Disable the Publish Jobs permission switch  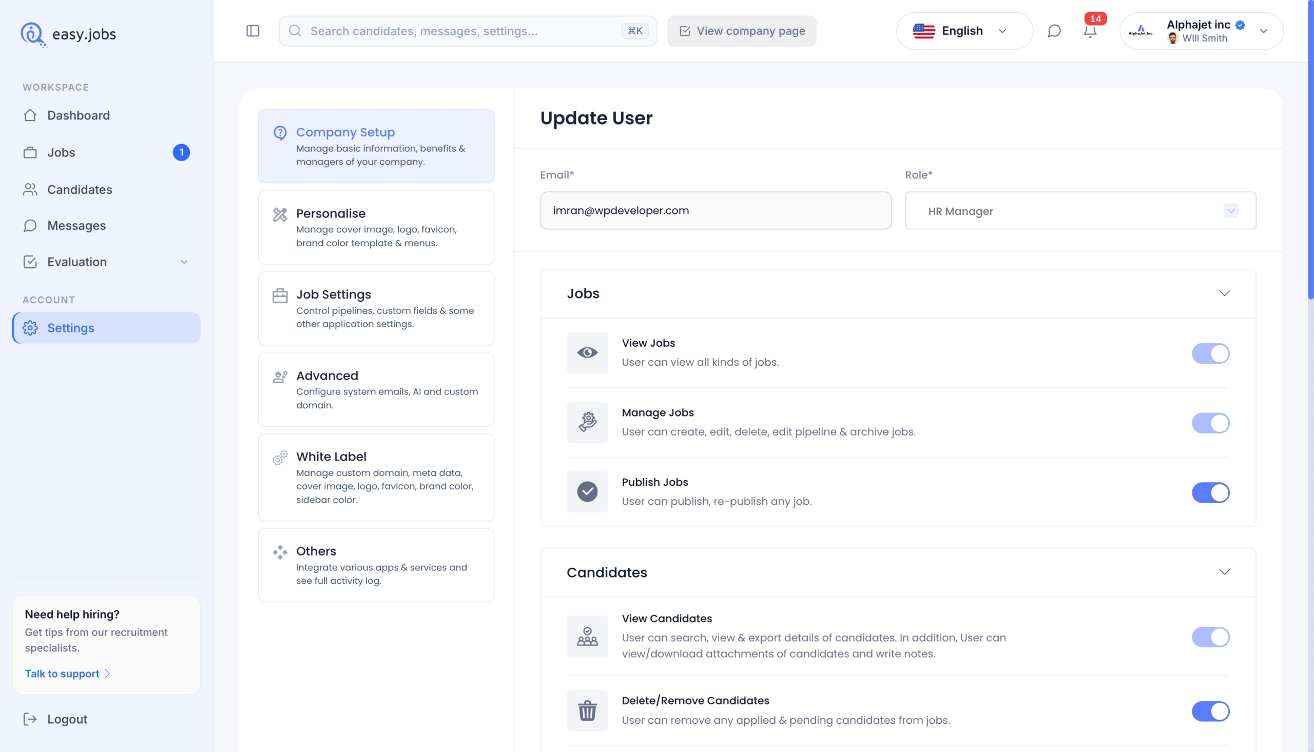(x=1211, y=493)
